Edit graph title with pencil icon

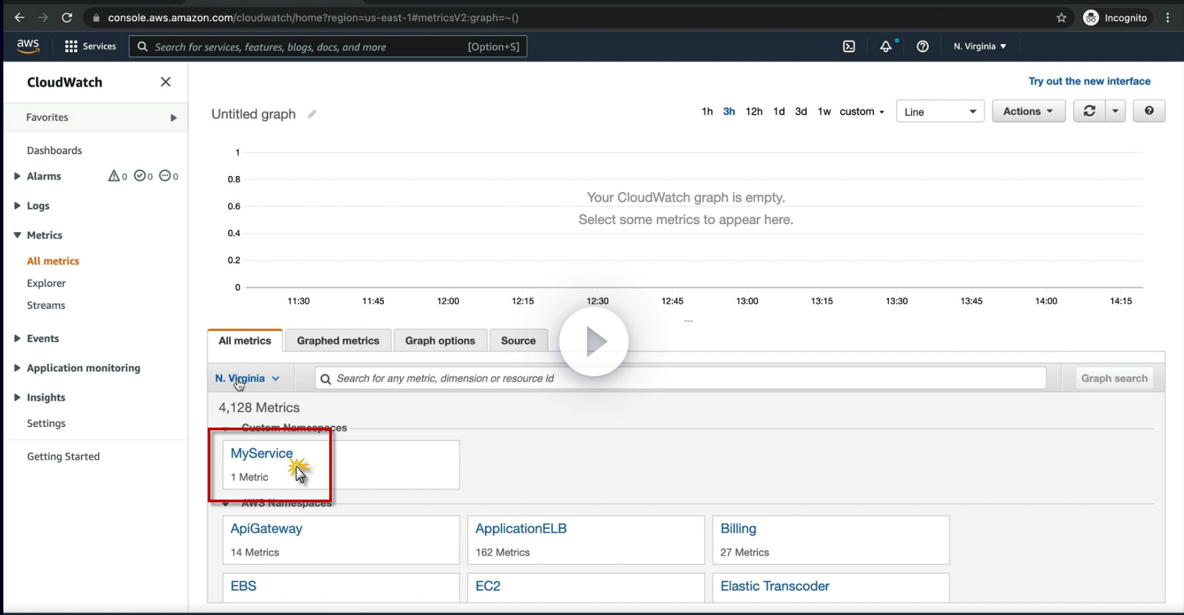[312, 114]
